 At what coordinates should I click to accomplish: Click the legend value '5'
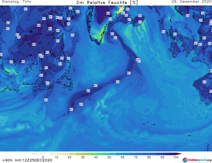[43, 157]
